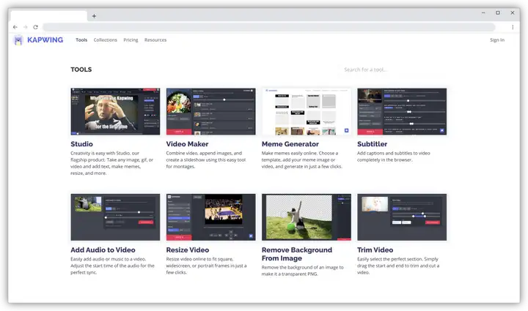Select the Meme Generator title link

tap(290, 143)
